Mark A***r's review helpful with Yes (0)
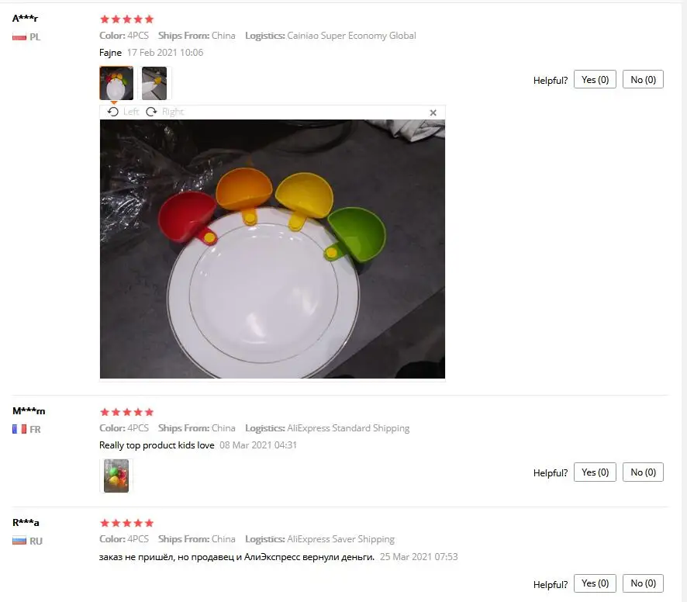The height and width of the screenshot is (602, 687). [595, 79]
